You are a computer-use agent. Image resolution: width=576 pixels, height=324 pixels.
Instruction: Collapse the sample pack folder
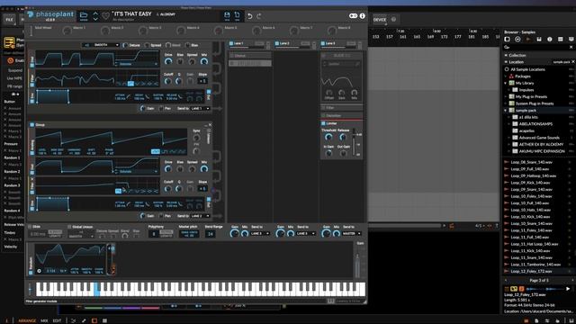tap(506, 110)
